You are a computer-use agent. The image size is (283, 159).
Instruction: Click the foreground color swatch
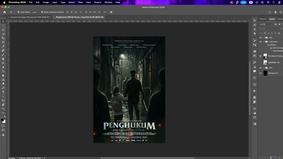pos(2,120)
